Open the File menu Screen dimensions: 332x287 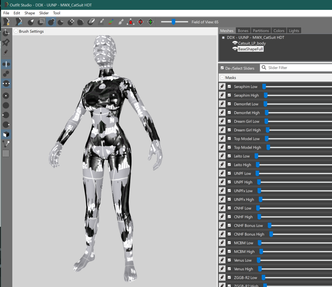coord(6,13)
